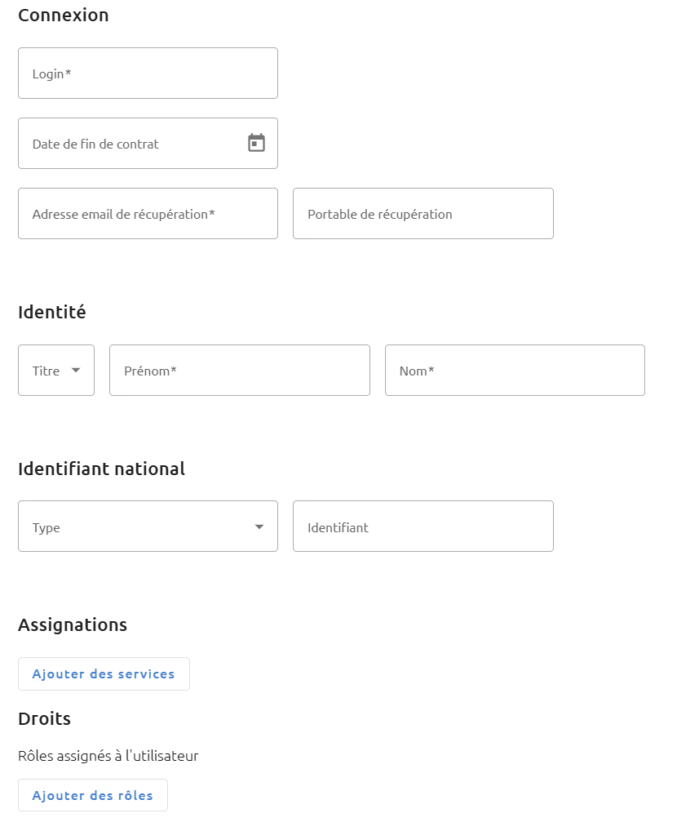Click the Nom text field
The width and height of the screenshot is (677, 831).
(515, 371)
